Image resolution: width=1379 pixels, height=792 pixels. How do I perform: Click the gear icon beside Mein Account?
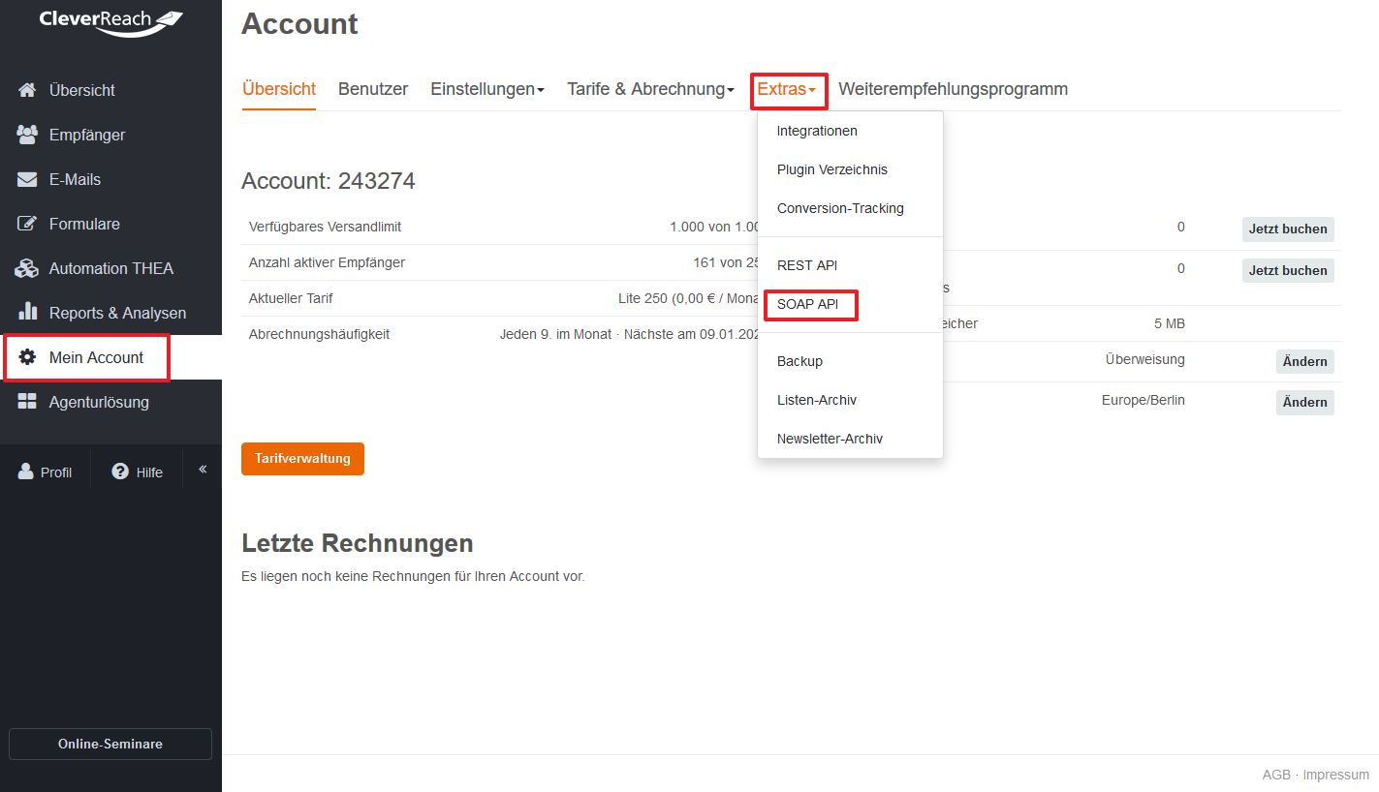point(27,357)
